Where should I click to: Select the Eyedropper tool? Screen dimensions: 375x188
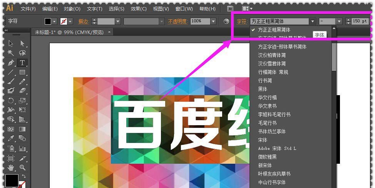click(x=11, y=138)
